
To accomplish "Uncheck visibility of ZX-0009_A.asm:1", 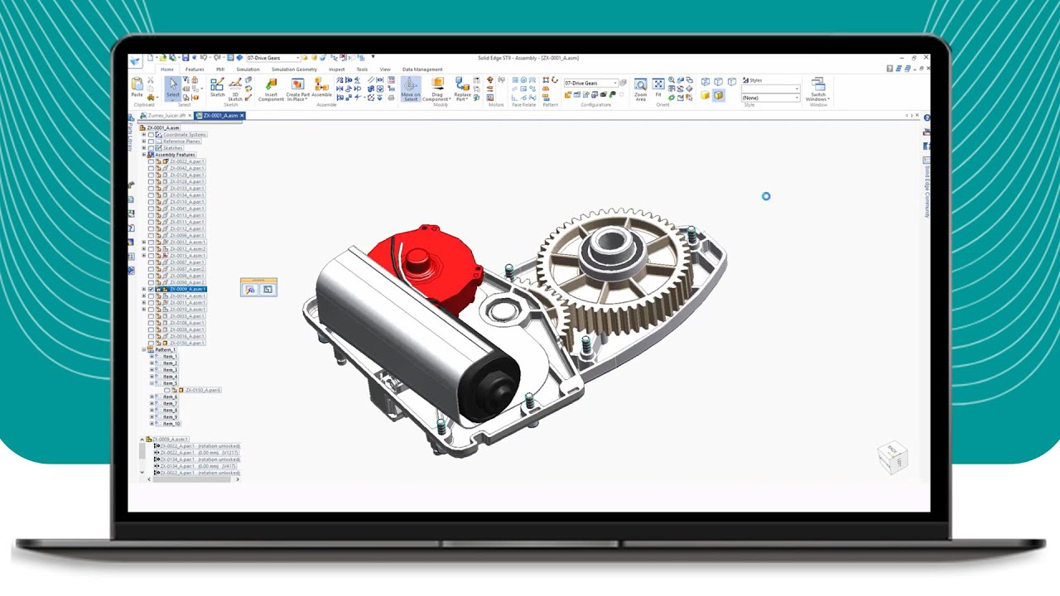I will pos(151,289).
